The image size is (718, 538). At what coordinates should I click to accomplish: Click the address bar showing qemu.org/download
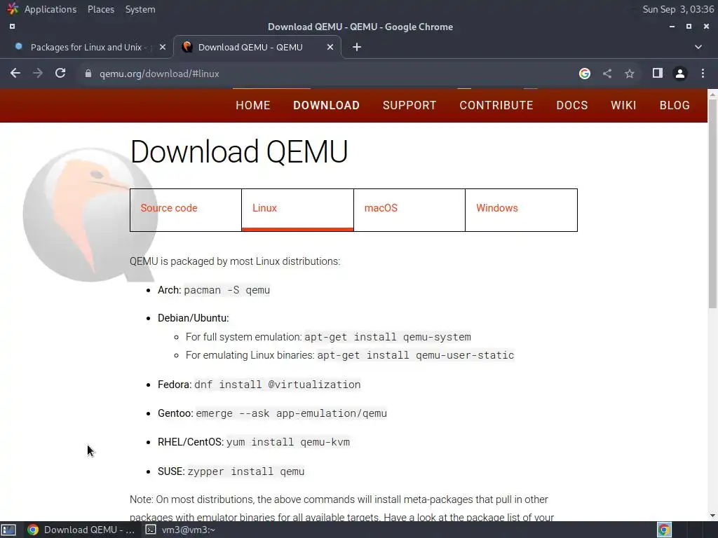click(325, 74)
